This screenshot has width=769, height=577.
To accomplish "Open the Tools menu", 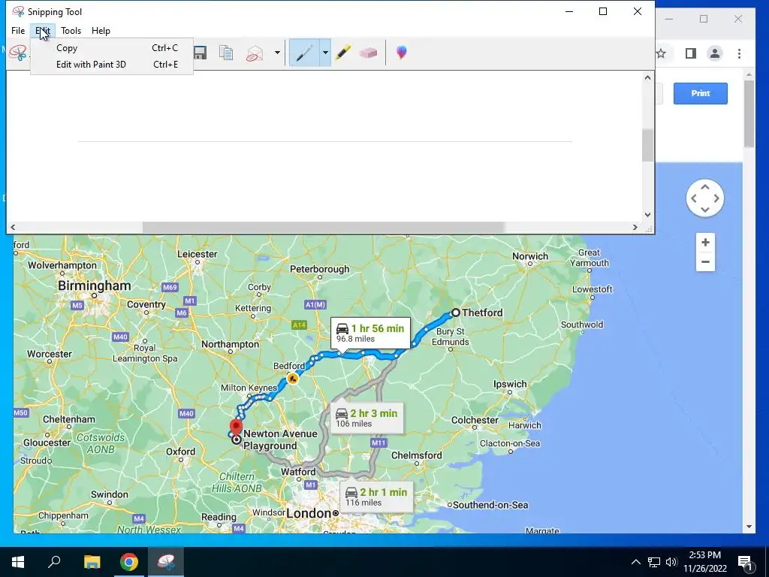I will [71, 30].
